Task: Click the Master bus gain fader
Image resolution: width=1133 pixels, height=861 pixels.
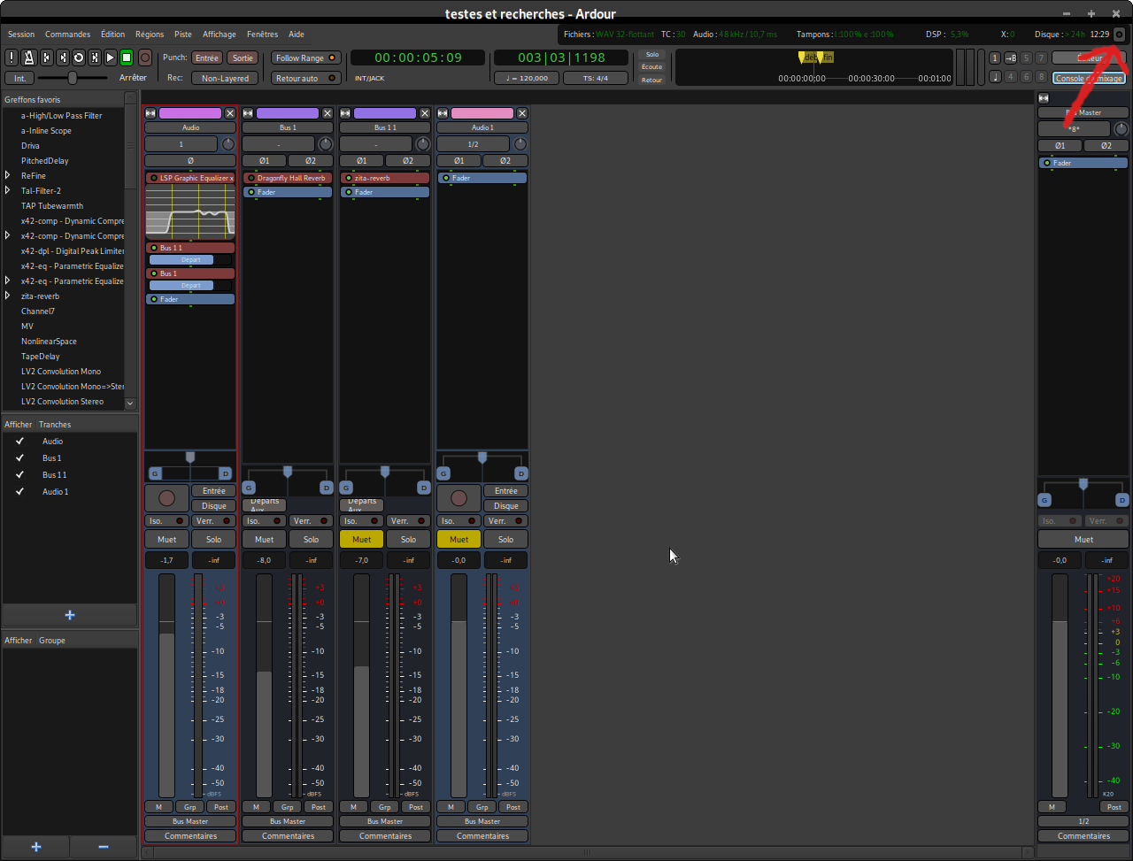Action: [x=1060, y=685]
